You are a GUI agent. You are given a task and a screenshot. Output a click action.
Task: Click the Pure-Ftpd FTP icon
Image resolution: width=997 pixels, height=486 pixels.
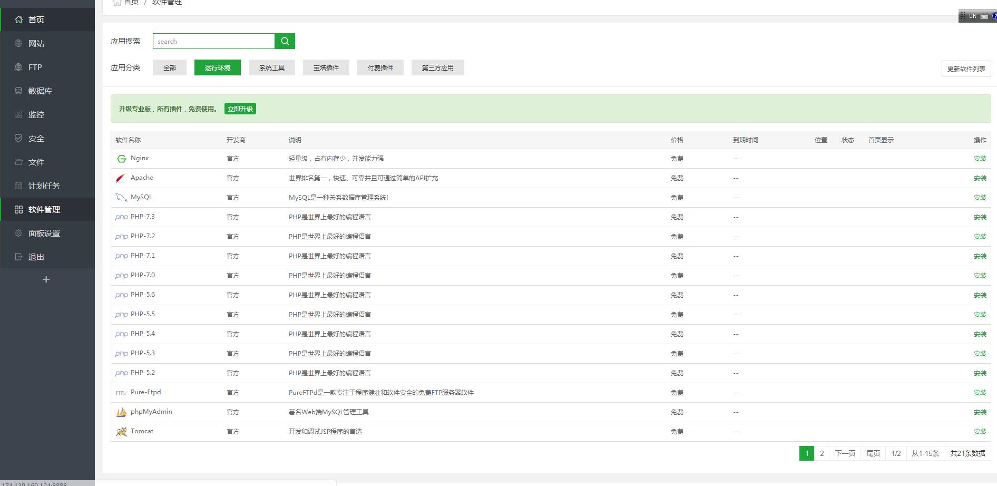click(x=121, y=393)
